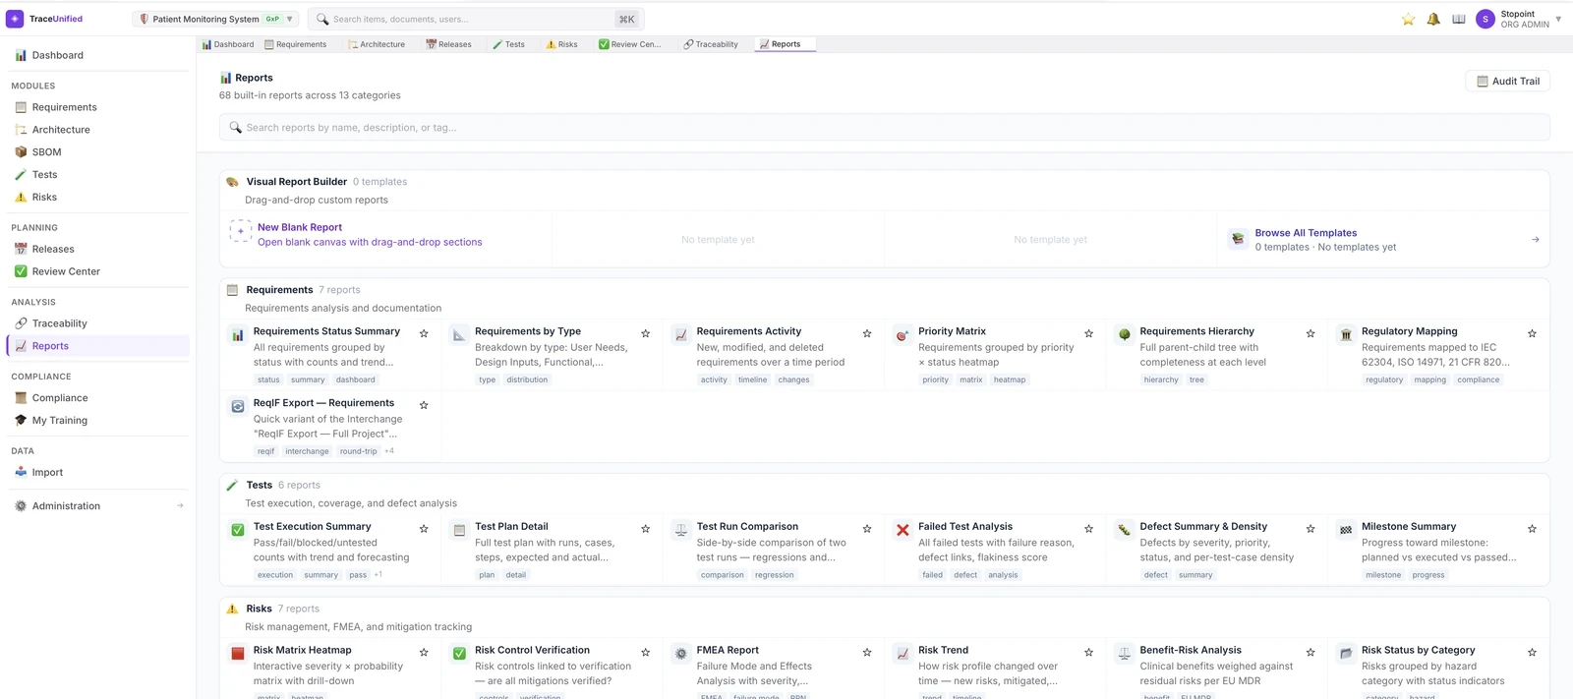Viewport: 1573px width, 699px height.
Task: Star the Priority Matrix report
Action: tap(1088, 333)
